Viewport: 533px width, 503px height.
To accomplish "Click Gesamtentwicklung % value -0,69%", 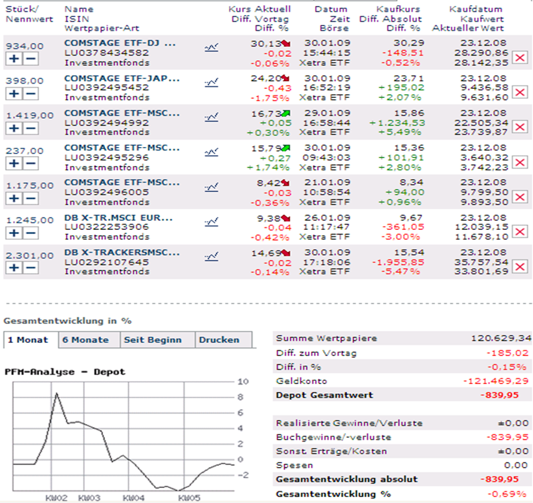I will (507, 494).
